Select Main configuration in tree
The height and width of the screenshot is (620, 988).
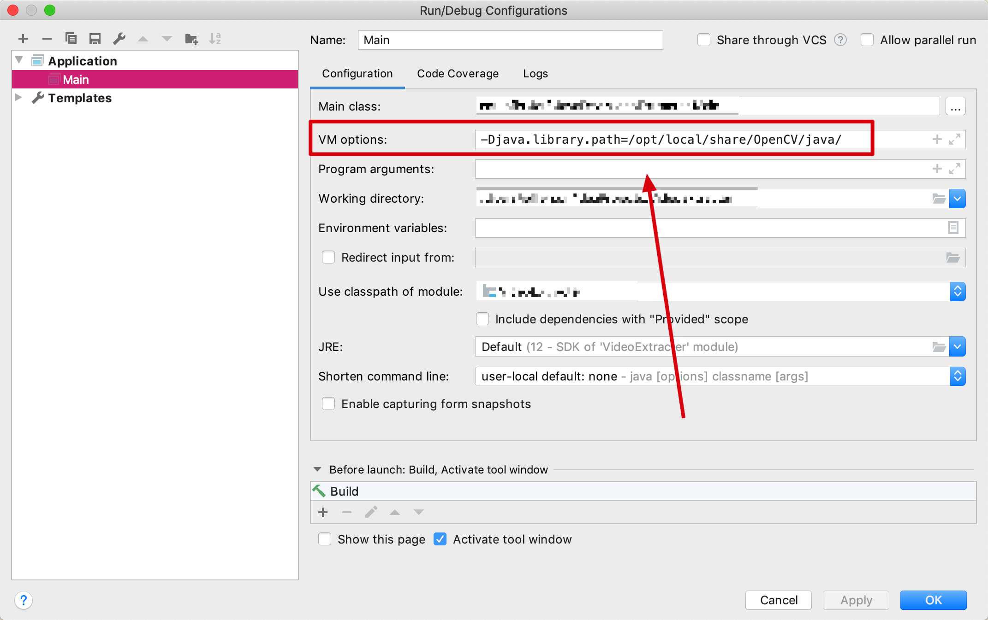coord(155,79)
